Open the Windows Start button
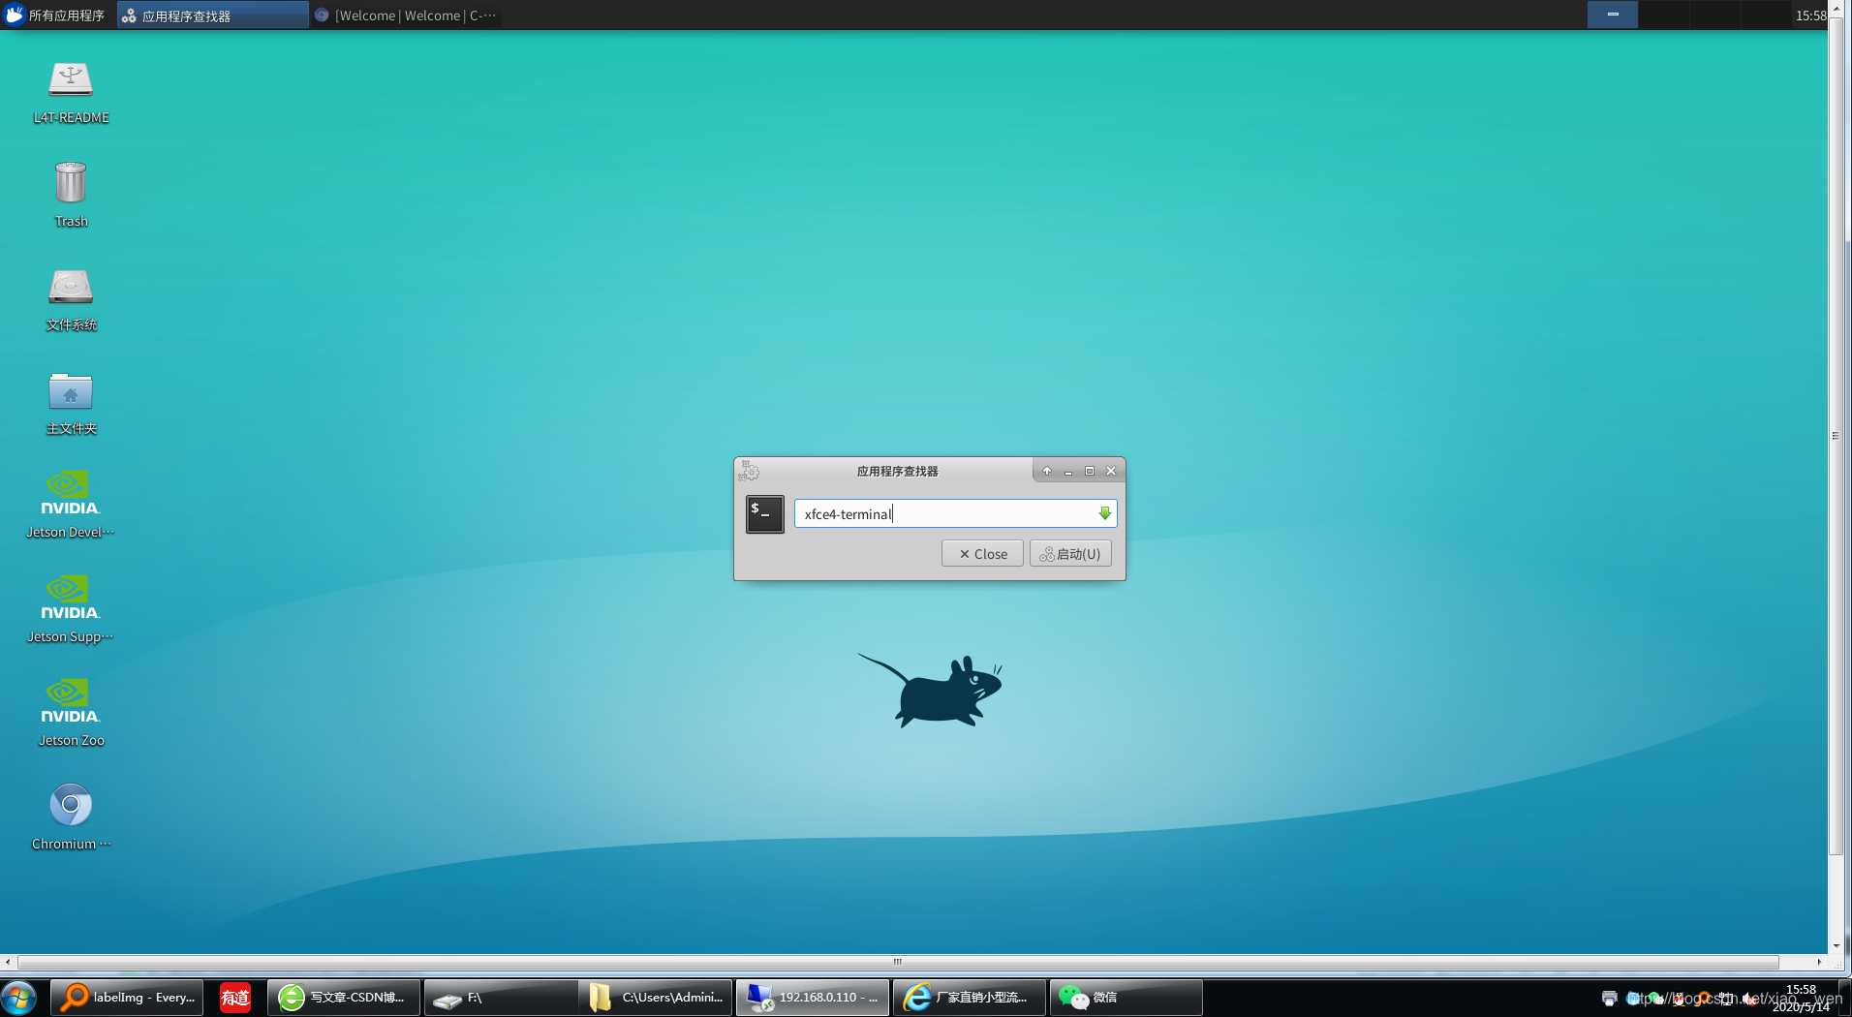This screenshot has height=1017, width=1852. coord(18,998)
